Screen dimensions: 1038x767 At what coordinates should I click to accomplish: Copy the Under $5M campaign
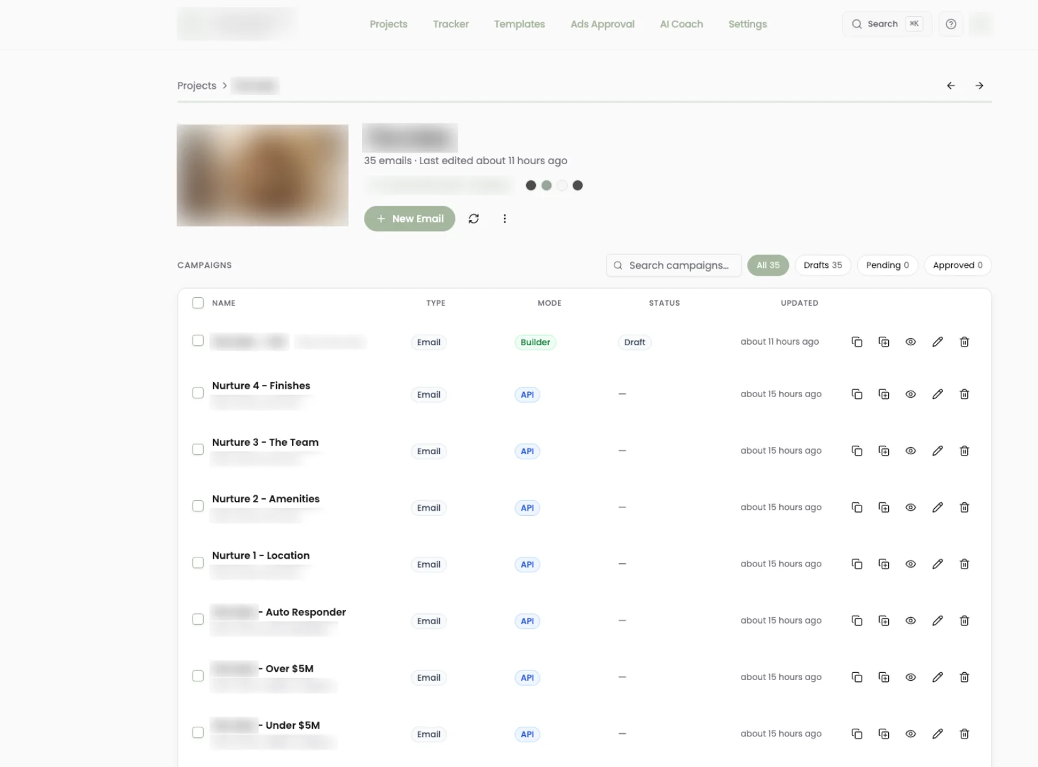[857, 734]
